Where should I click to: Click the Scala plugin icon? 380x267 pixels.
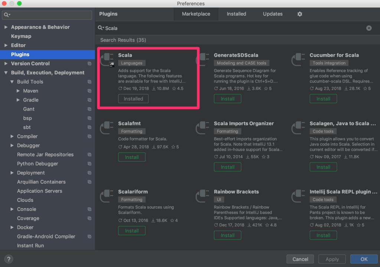pyautogui.click(x=107, y=60)
